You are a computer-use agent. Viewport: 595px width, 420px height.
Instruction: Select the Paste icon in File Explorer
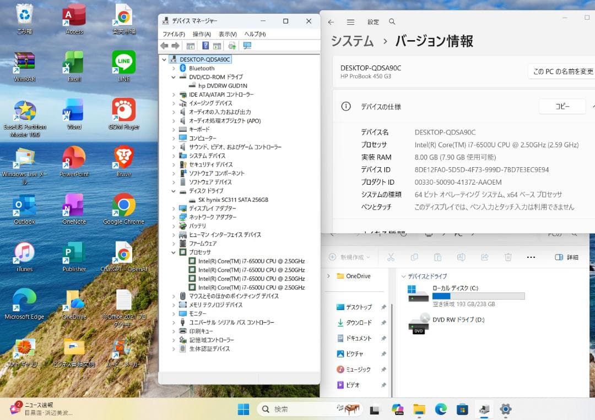438,257
